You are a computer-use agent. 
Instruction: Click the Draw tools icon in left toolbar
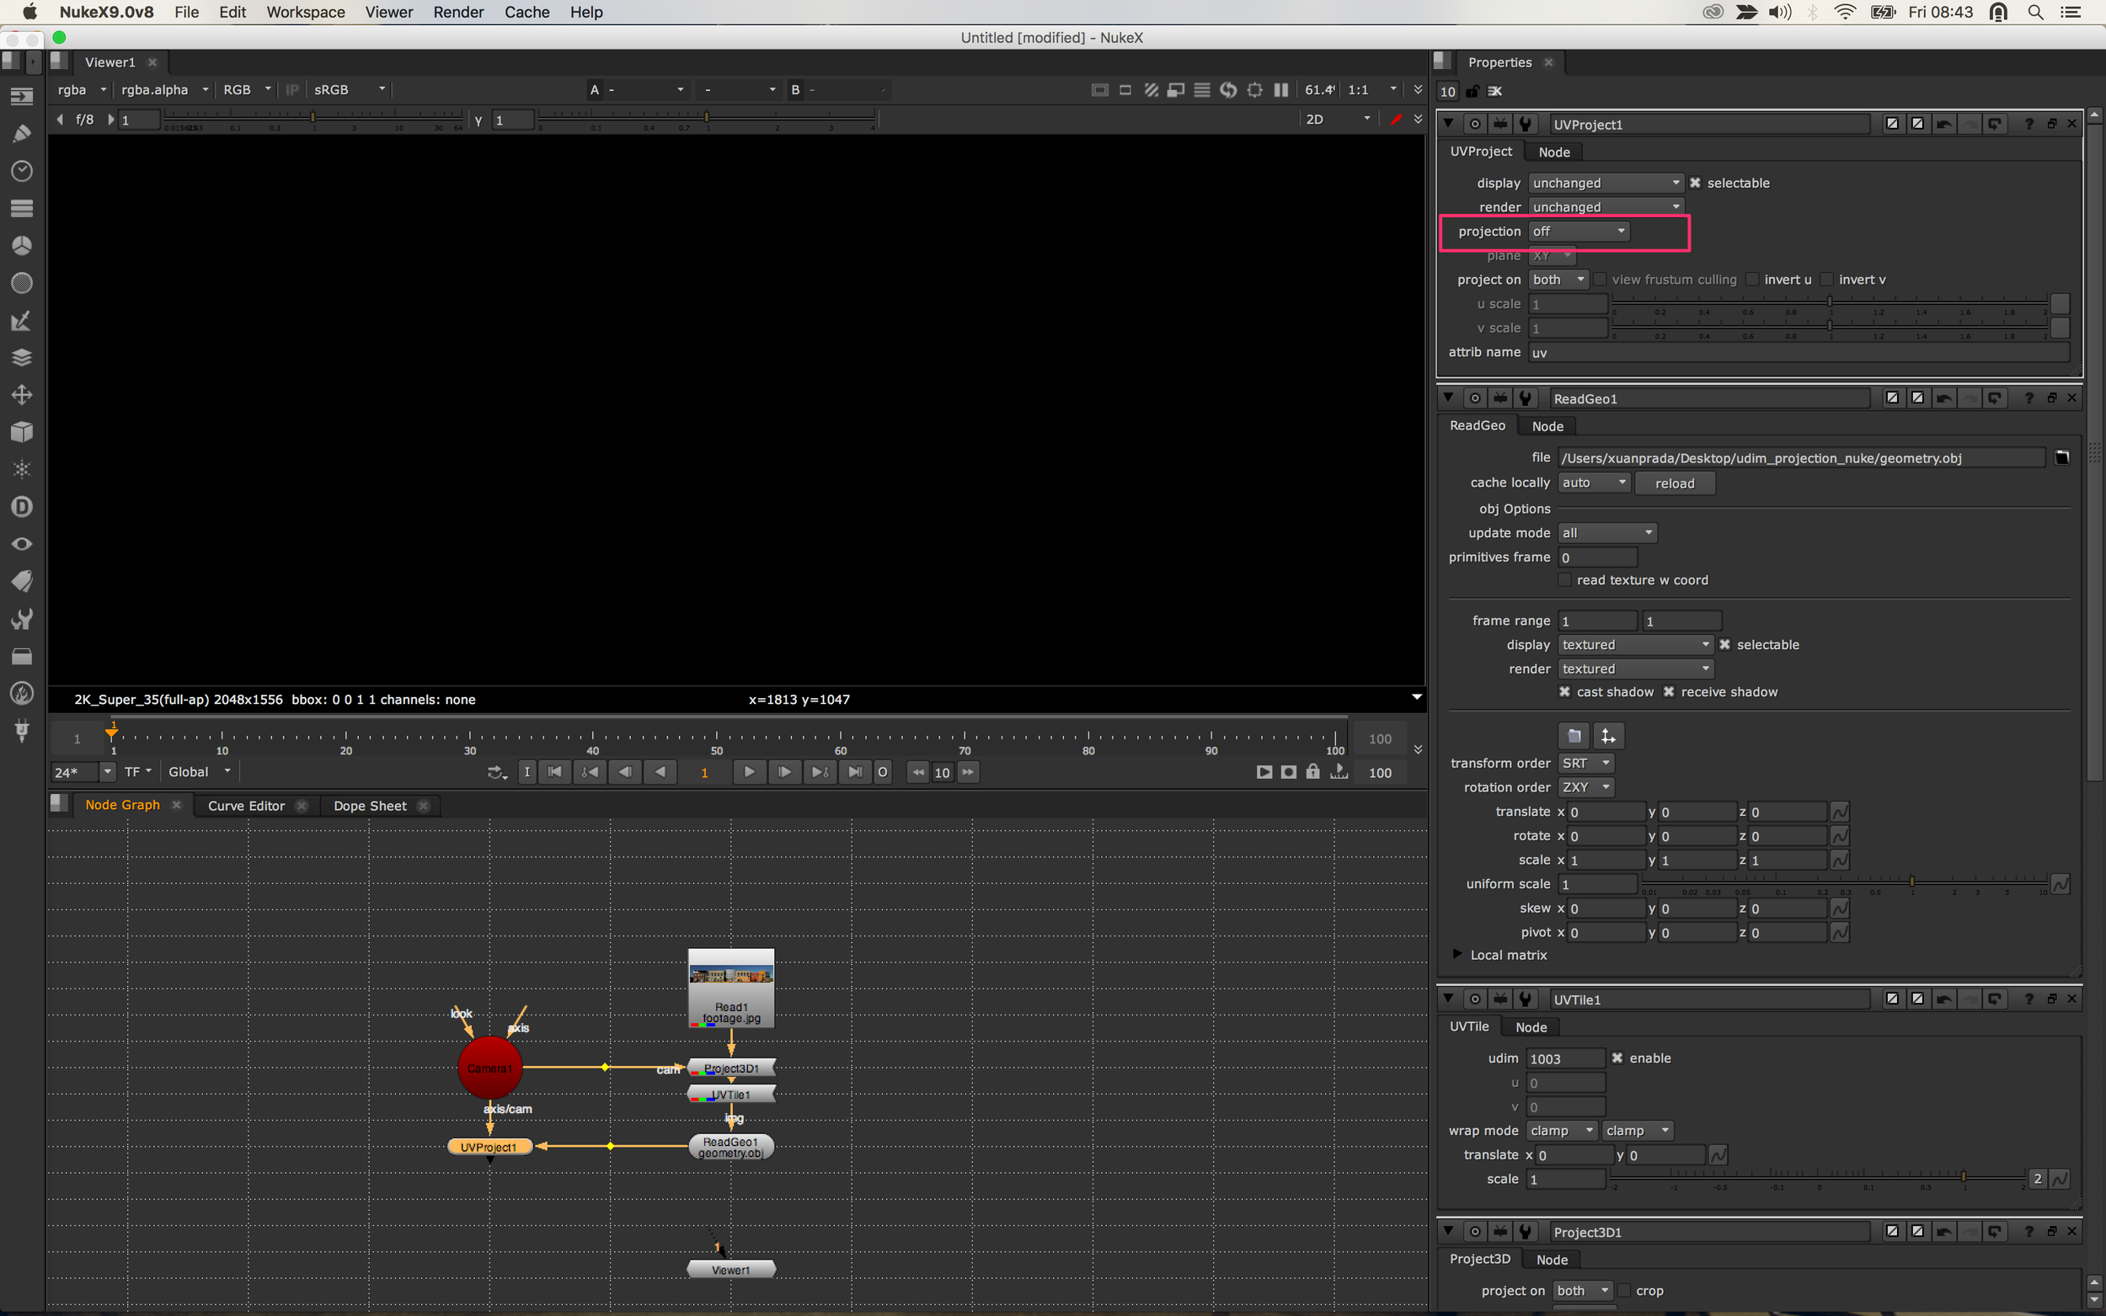[22, 133]
